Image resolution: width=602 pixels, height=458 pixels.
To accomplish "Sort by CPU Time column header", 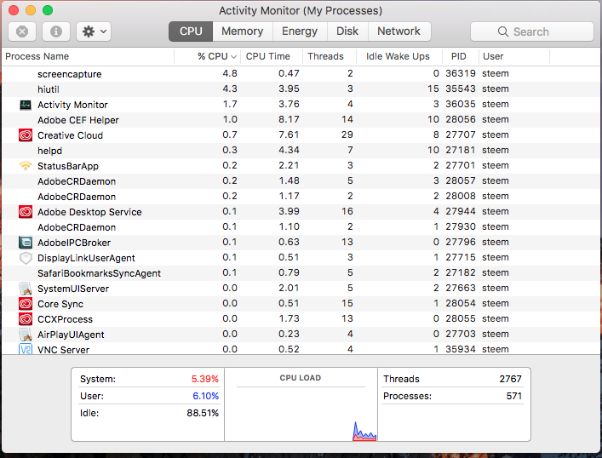I will [x=272, y=56].
